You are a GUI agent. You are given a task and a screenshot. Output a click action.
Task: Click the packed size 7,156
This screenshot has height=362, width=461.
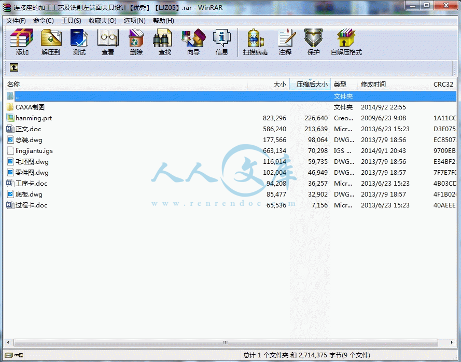(x=319, y=205)
